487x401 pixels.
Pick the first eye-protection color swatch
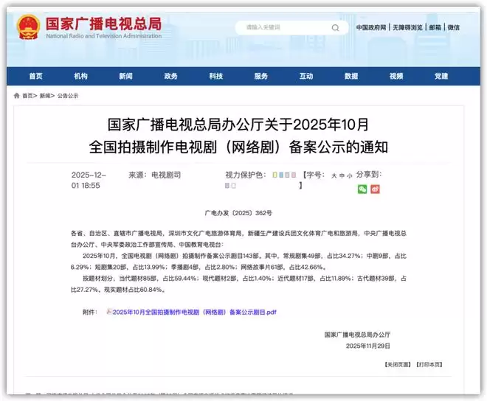click(x=274, y=175)
